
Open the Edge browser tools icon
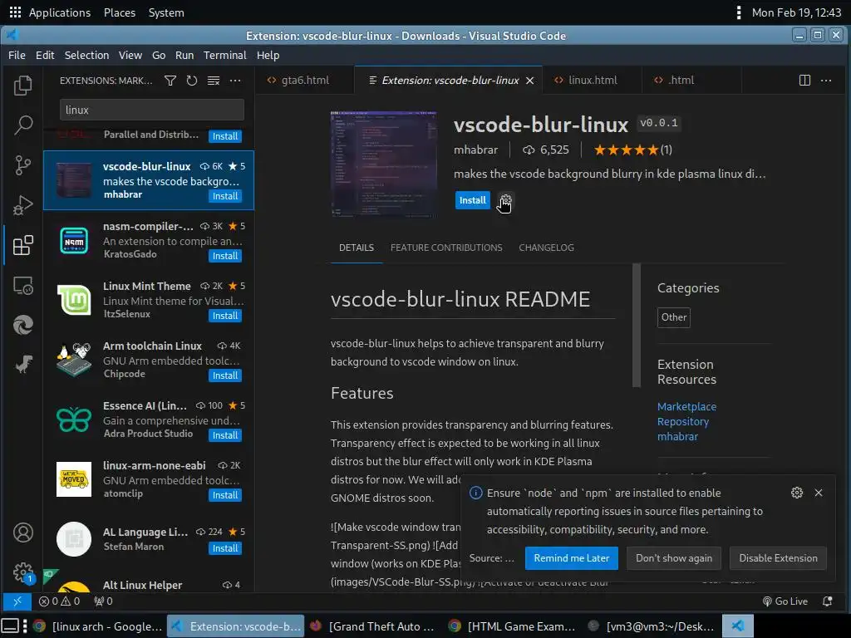click(x=22, y=325)
